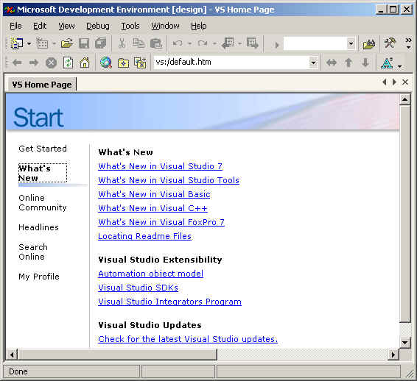Image resolution: width=417 pixels, height=381 pixels.
Task: Open the Tools menu
Action: [x=130, y=26]
